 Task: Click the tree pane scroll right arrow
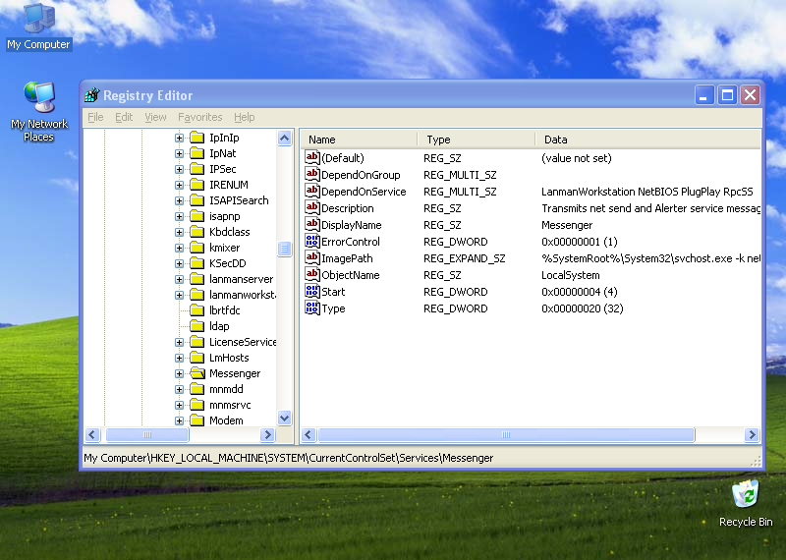pos(267,434)
